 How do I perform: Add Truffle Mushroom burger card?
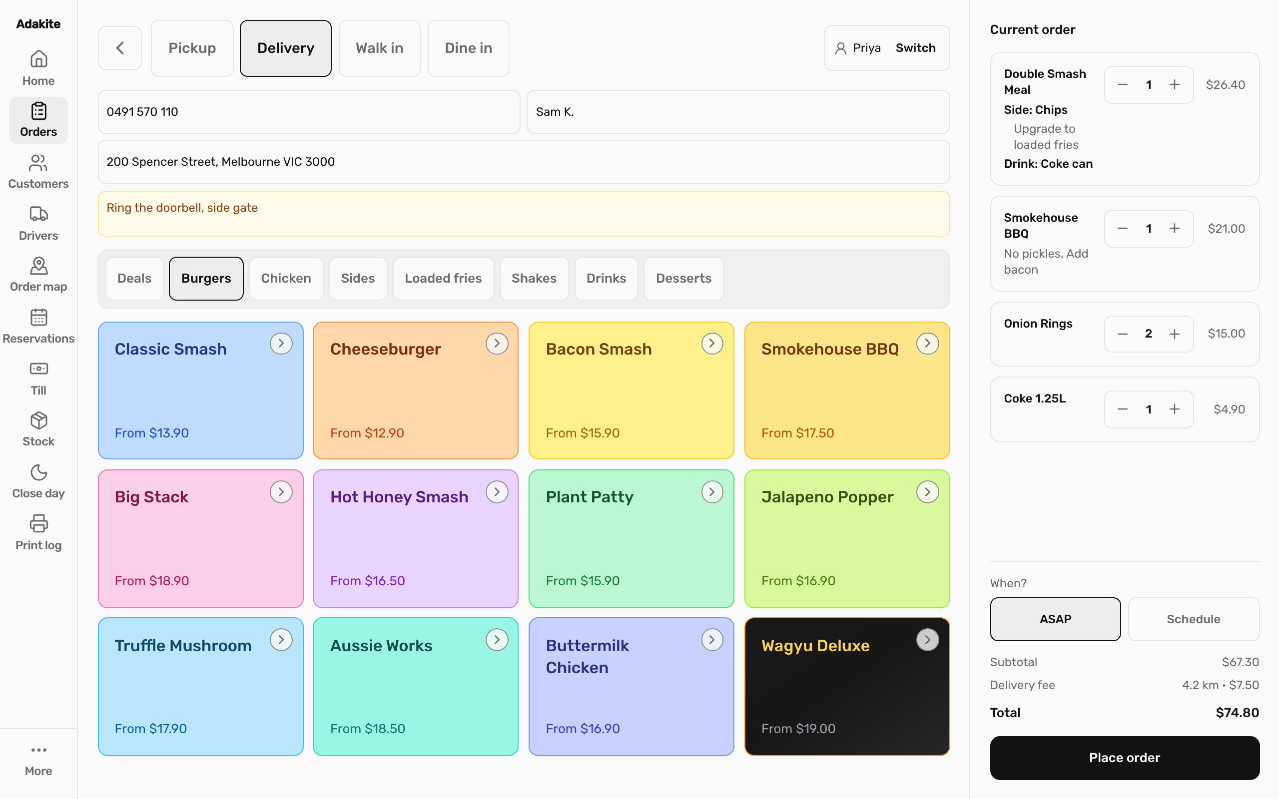201,687
